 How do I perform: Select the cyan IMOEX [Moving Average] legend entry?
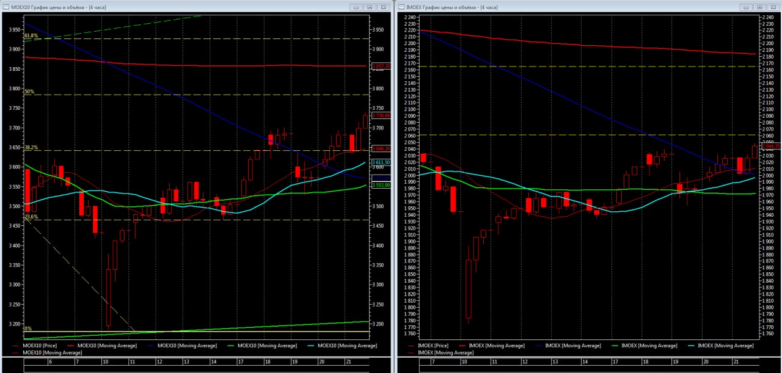[721, 346]
